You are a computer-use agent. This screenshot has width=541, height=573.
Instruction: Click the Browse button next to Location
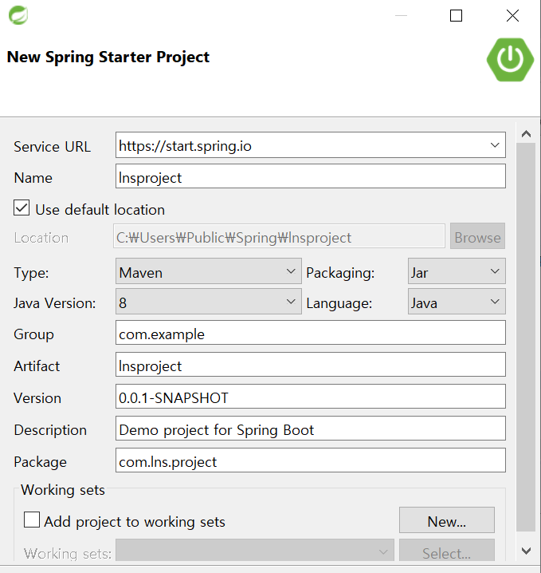tap(477, 236)
